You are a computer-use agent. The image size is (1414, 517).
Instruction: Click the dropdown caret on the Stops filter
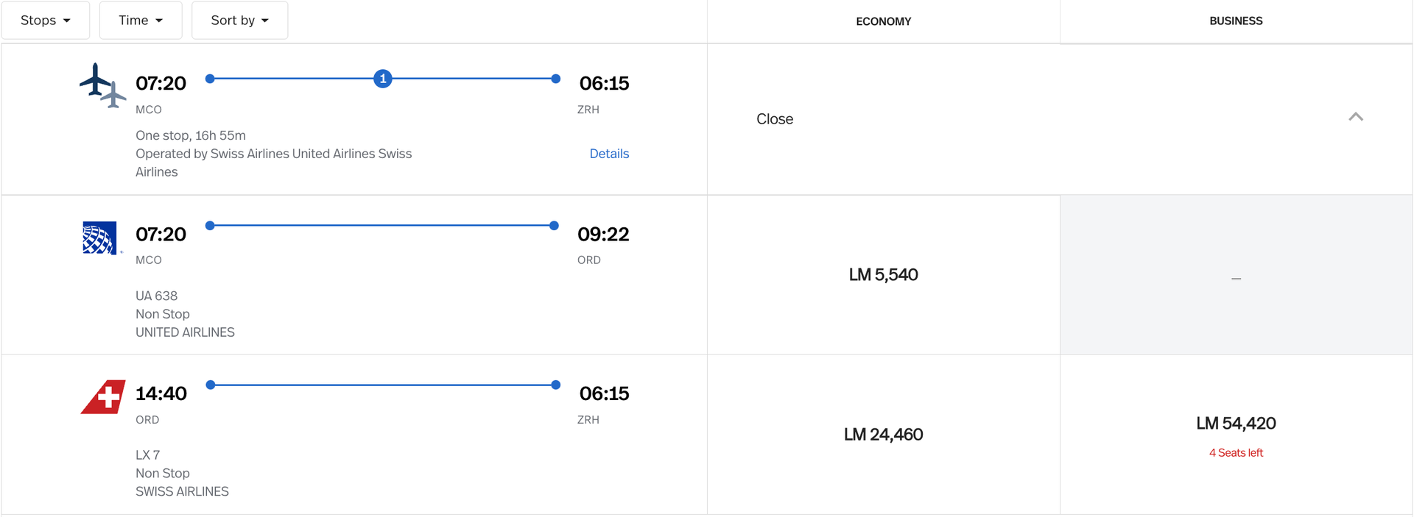(x=66, y=21)
